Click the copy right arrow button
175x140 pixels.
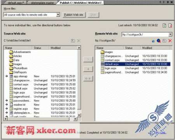click(x=88, y=59)
